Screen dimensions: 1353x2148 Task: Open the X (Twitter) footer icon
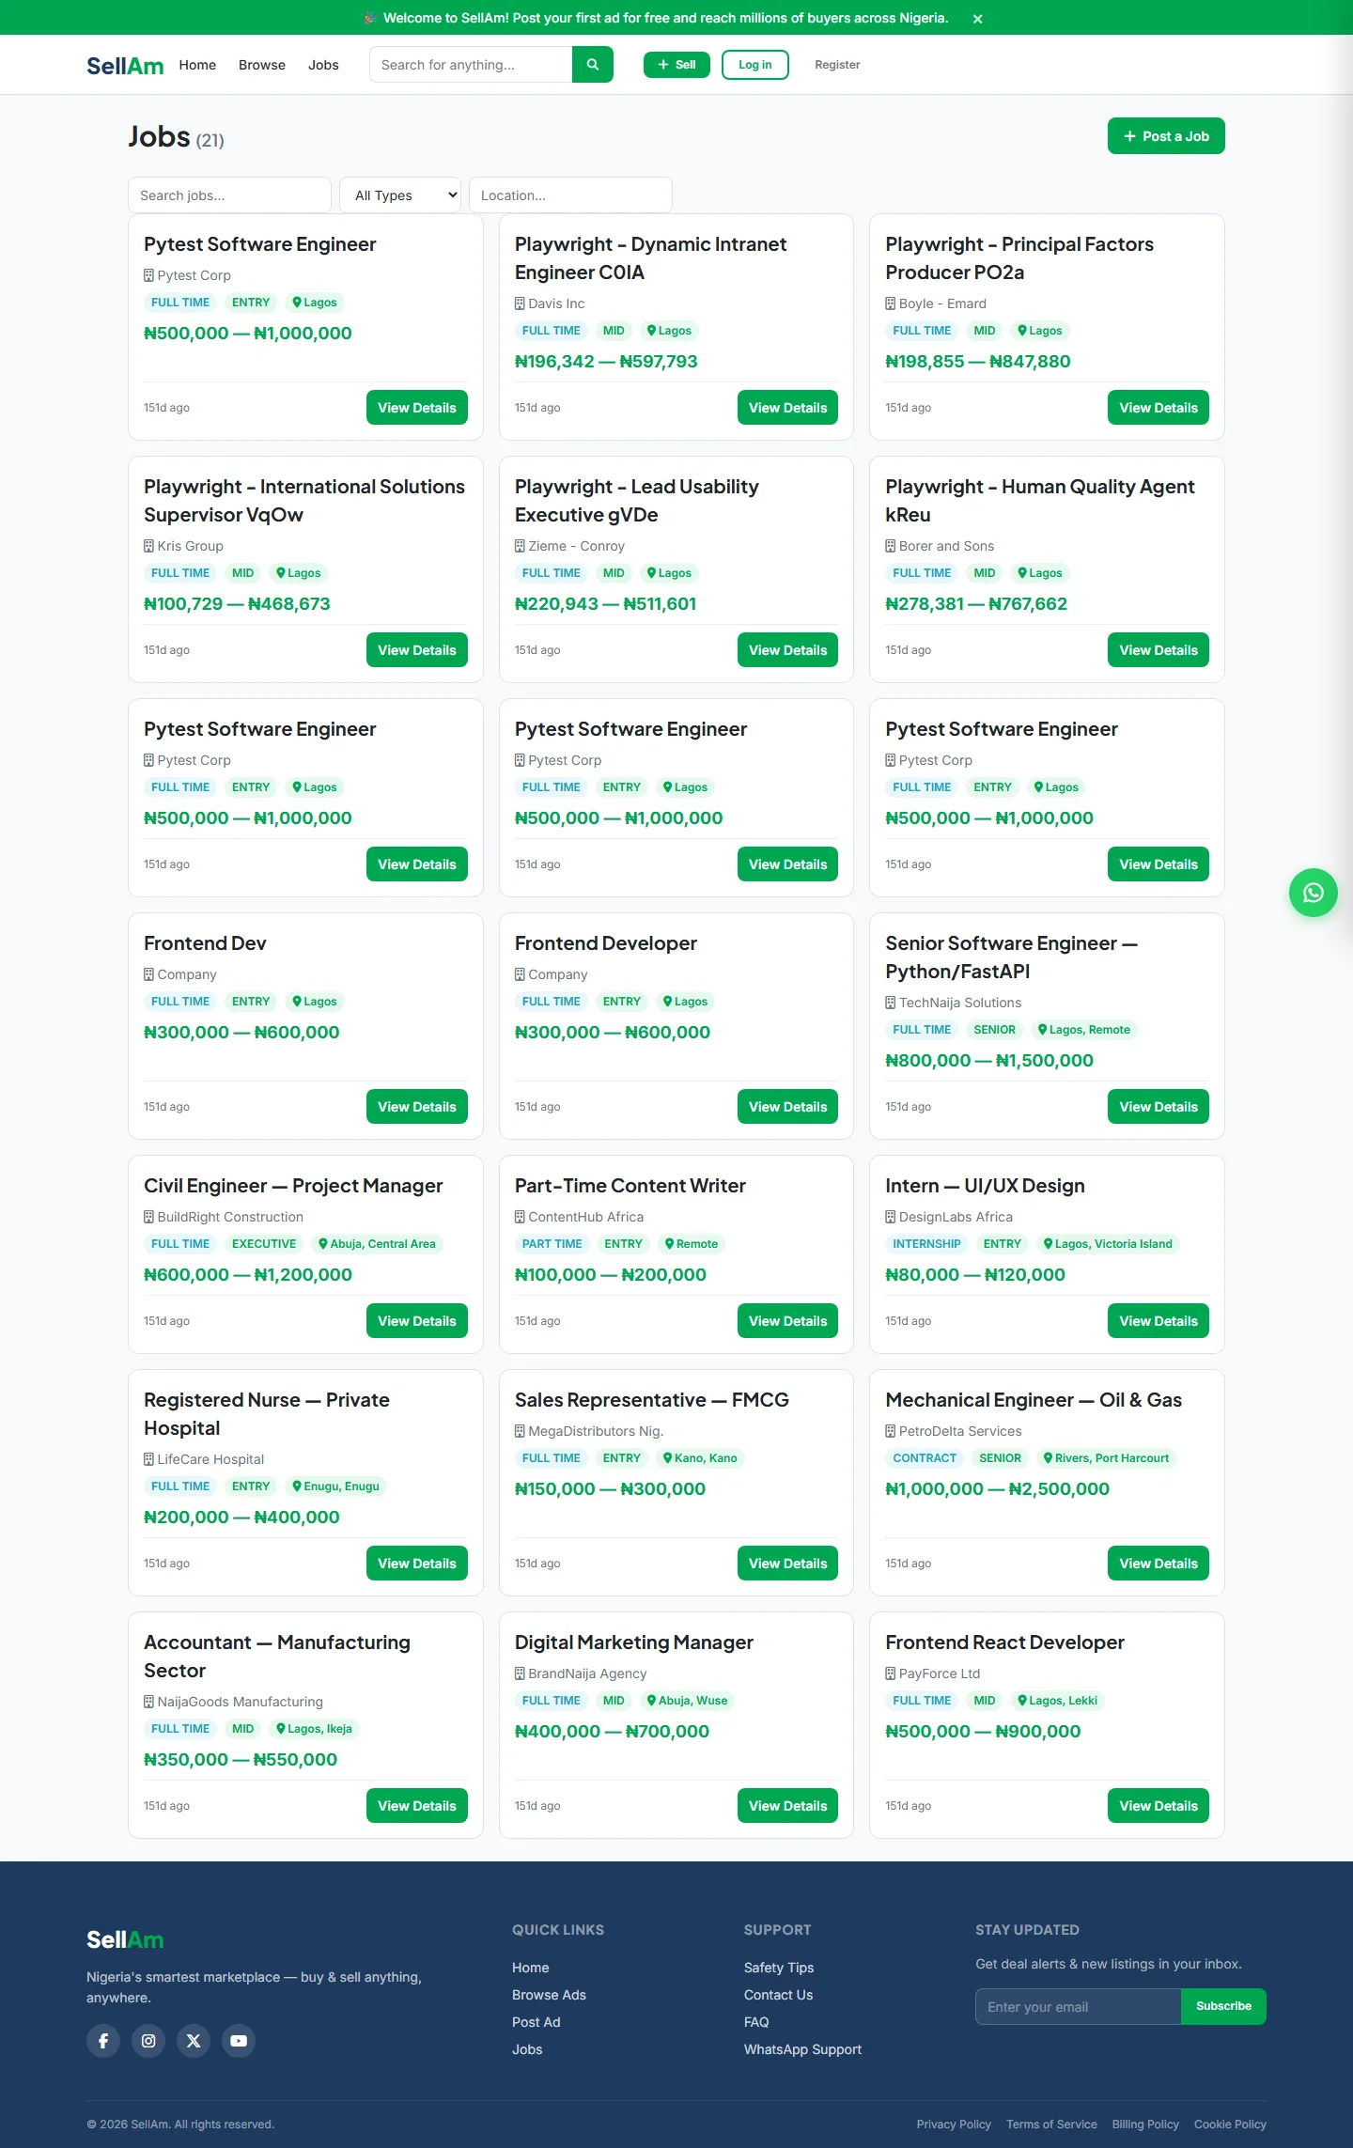[x=194, y=2041]
